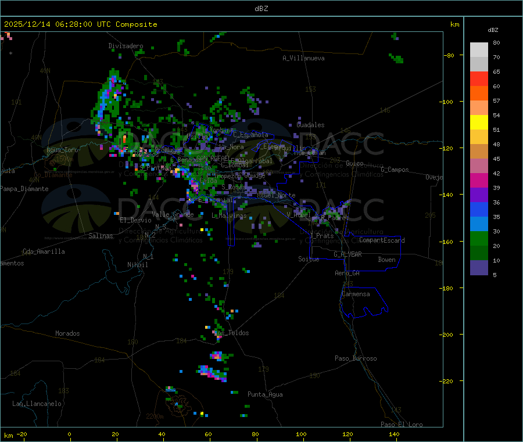Click the 51 dBZ yellow color swatch

tap(479, 123)
